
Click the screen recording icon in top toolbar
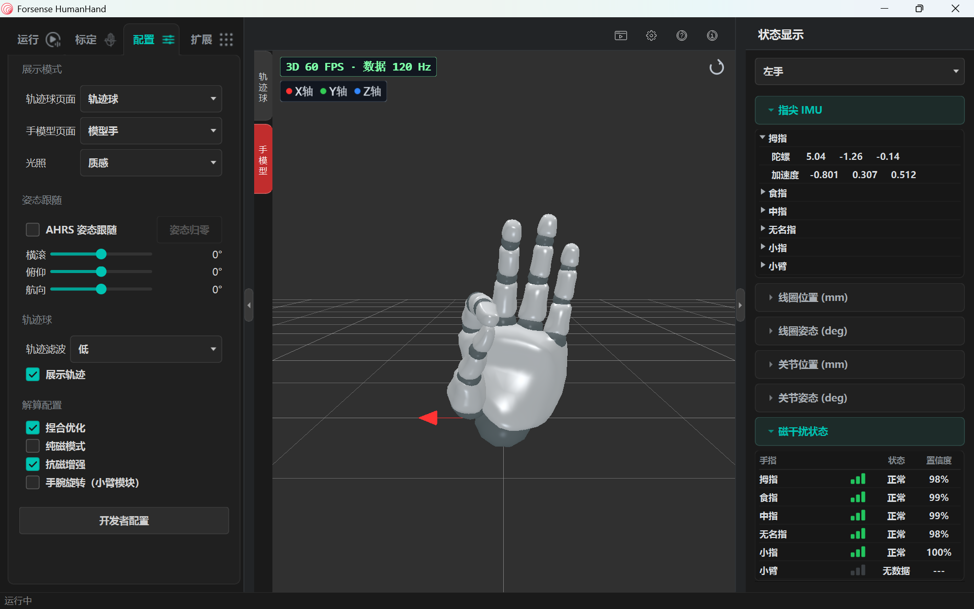coord(621,36)
